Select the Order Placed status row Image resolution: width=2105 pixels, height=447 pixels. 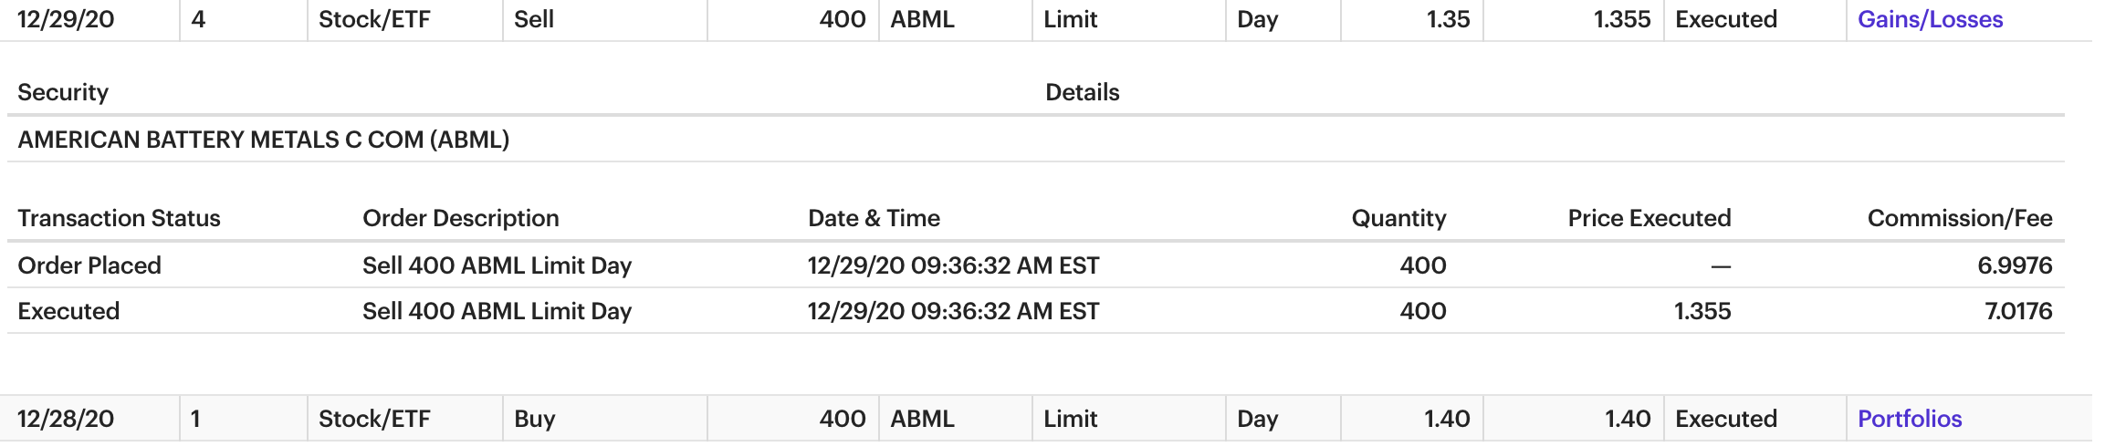pyautogui.click(x=89, y=265)
